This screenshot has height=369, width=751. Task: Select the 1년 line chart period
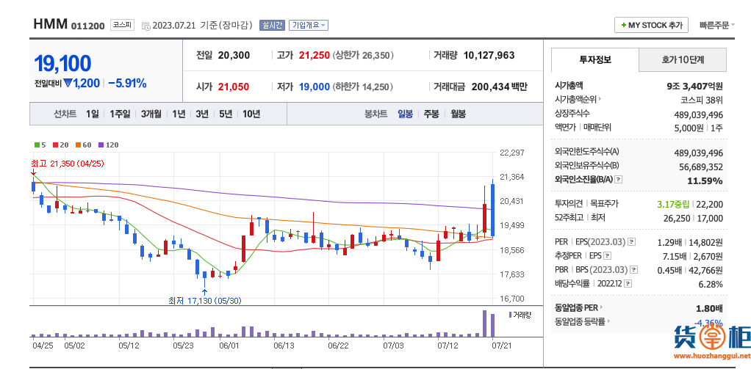[179, 114]
